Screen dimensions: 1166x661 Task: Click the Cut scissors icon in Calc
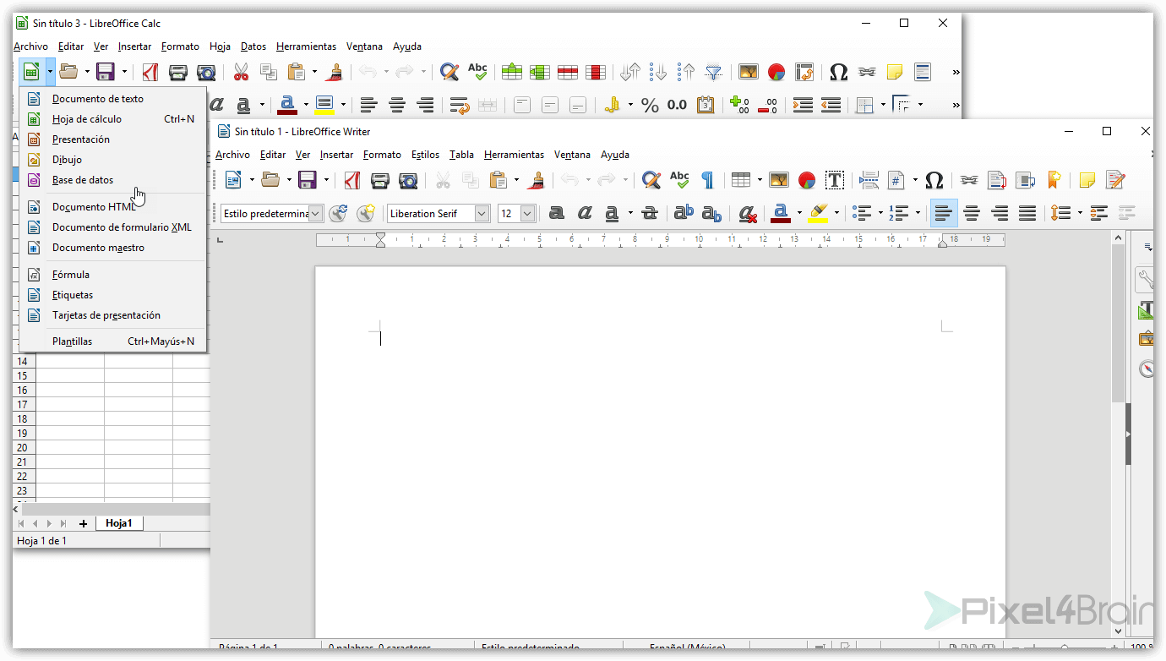[x=242, y=73]
